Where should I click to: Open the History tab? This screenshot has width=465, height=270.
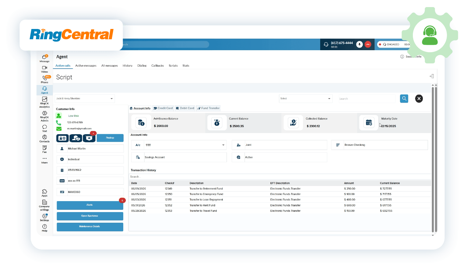pyautogui.click(x=127, y=66)
